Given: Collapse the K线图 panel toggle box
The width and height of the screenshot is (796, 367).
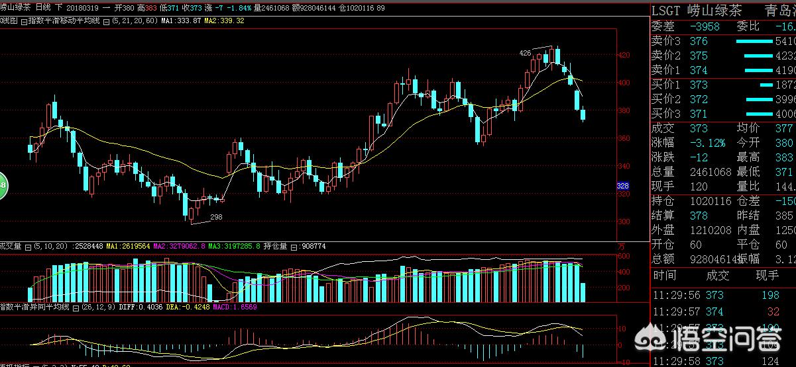Looking at the screenshot, I should point(24,21).
